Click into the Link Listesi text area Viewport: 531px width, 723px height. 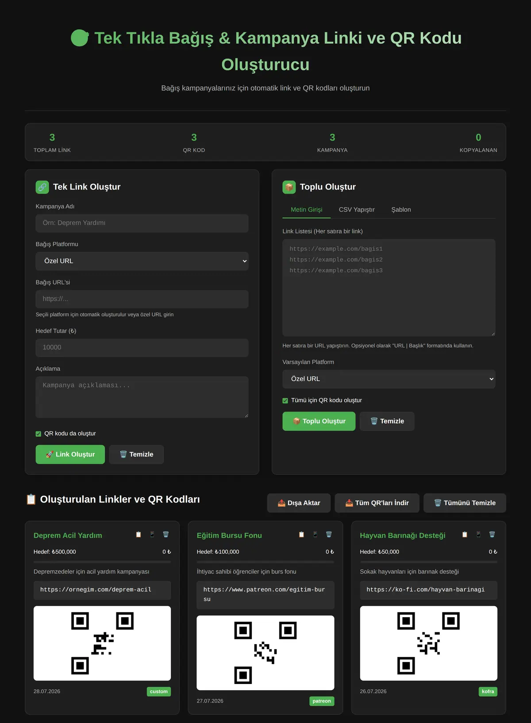coord(389,288)
